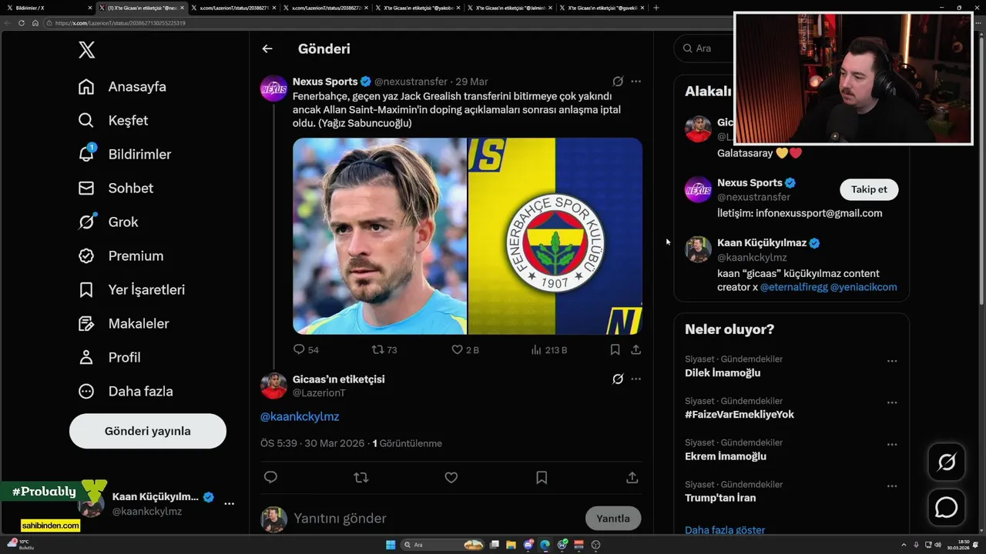Expand the Daha fazla menu
The height and width of the screenshot is (554, 986).
126,392
